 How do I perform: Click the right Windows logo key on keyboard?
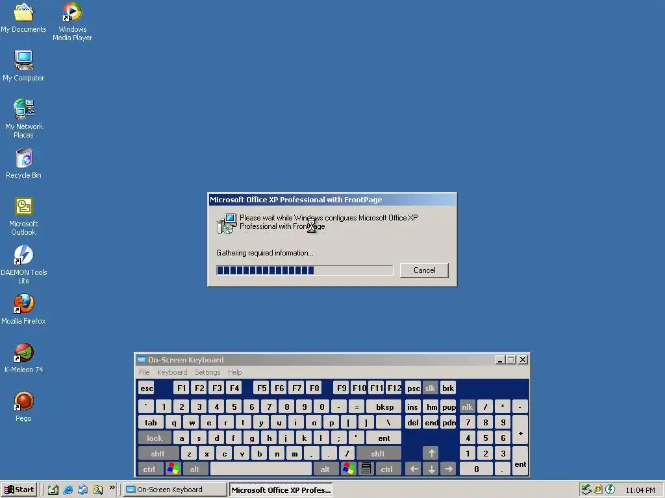[349, 469]
